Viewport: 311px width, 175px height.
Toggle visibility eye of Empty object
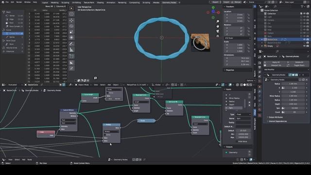pyautogui.click(x=305, y=46)
